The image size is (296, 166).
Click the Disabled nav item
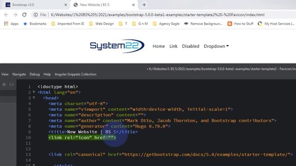tap(191, 46)
